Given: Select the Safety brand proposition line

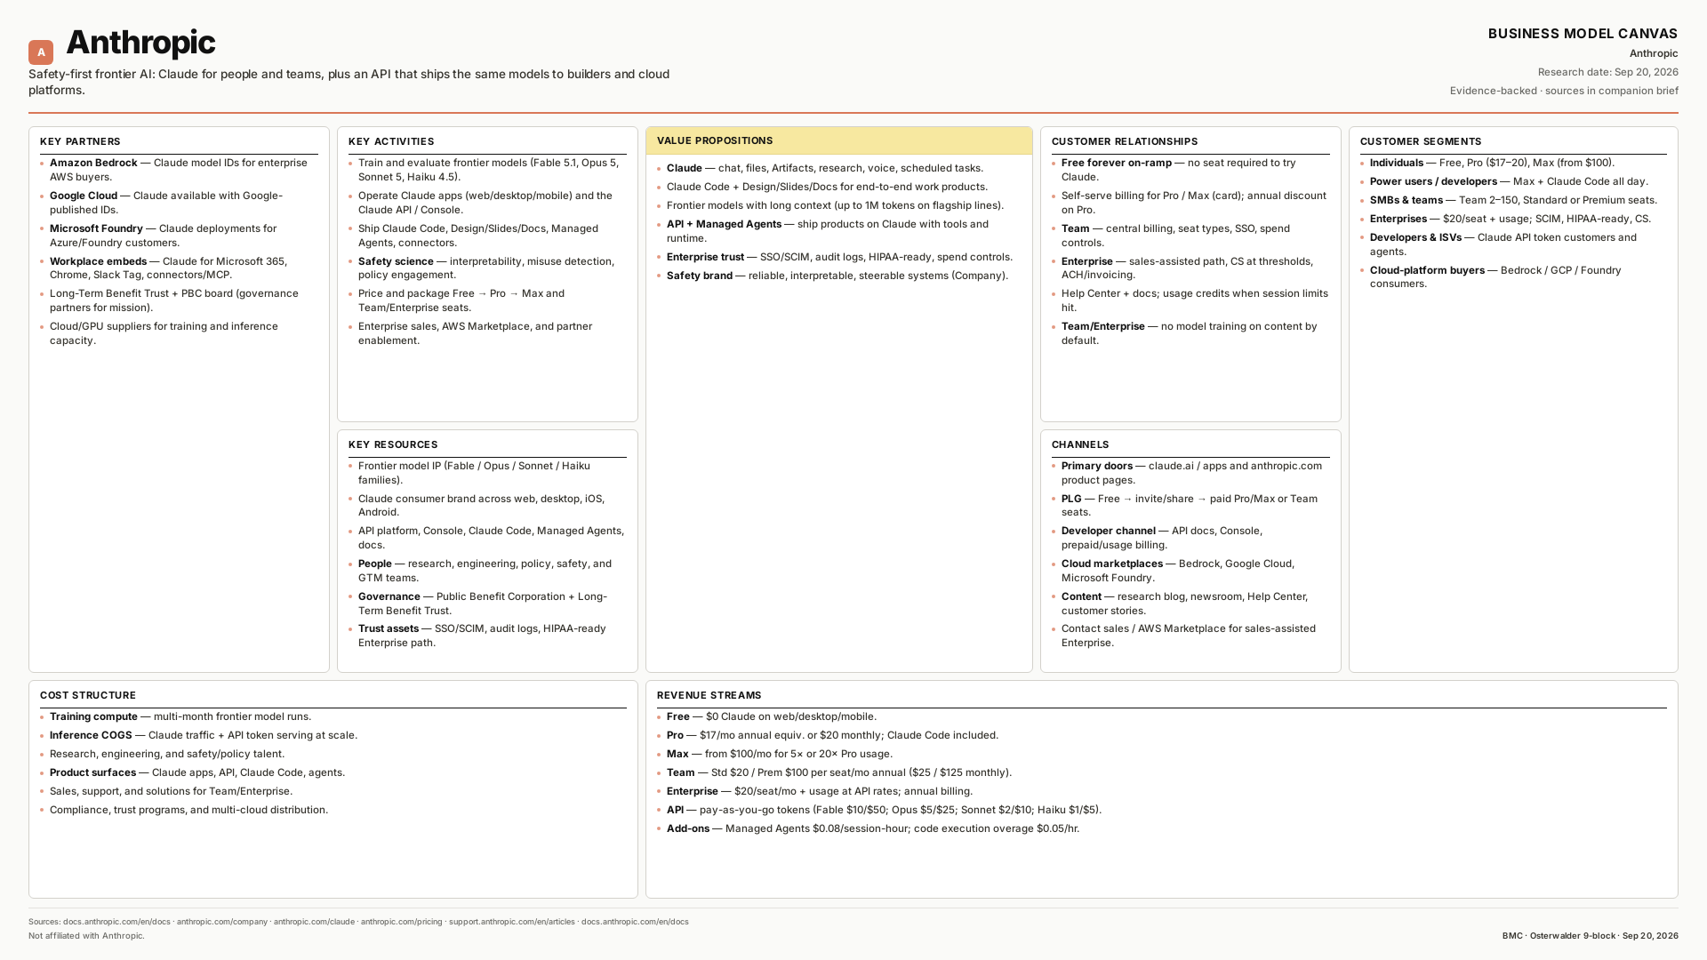Looking at the screenshot, I should click(838, 276).
